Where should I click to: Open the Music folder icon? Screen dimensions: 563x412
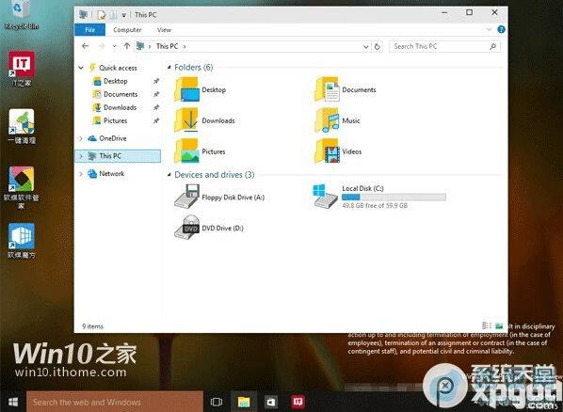tap(327, 120)
